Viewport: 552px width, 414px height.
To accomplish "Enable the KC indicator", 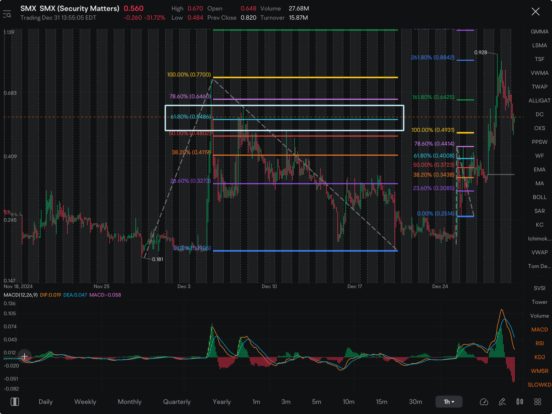I will coord(539,225).
